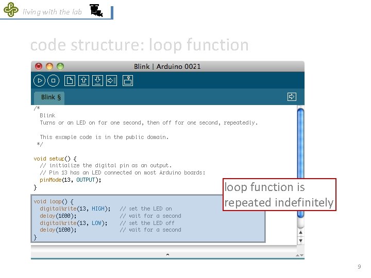The height and width of the screenshot is (278, 371).
Task: Click the 'void loop() {' line
Action: tap(54, 202)
